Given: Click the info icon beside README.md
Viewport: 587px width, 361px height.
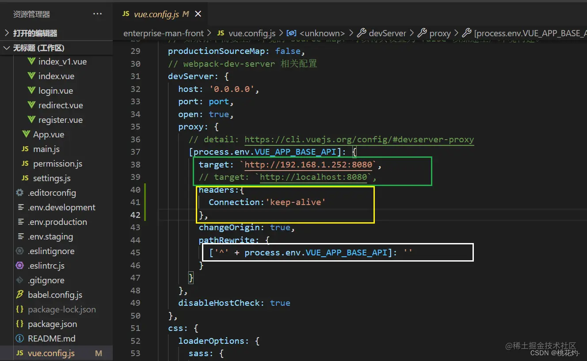Looking at the screenshot, I should pyautogui.click(x=19, y=338).
